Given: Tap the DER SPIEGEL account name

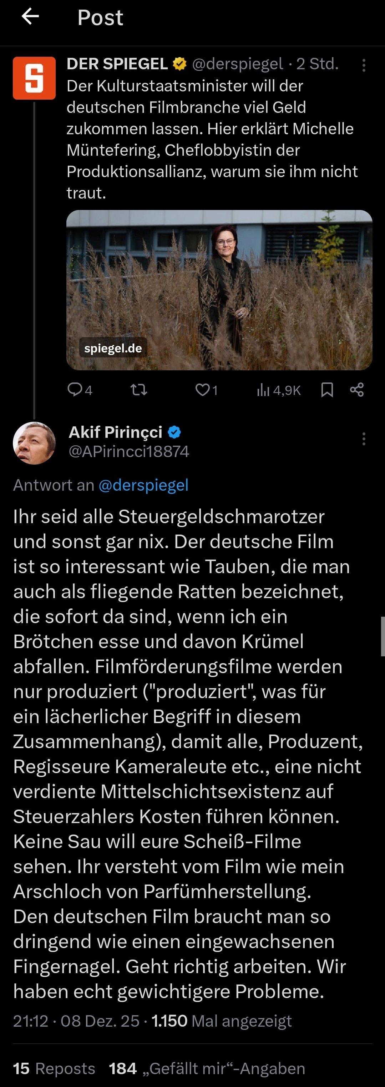Looking at the screenshot, I should 117,64.
